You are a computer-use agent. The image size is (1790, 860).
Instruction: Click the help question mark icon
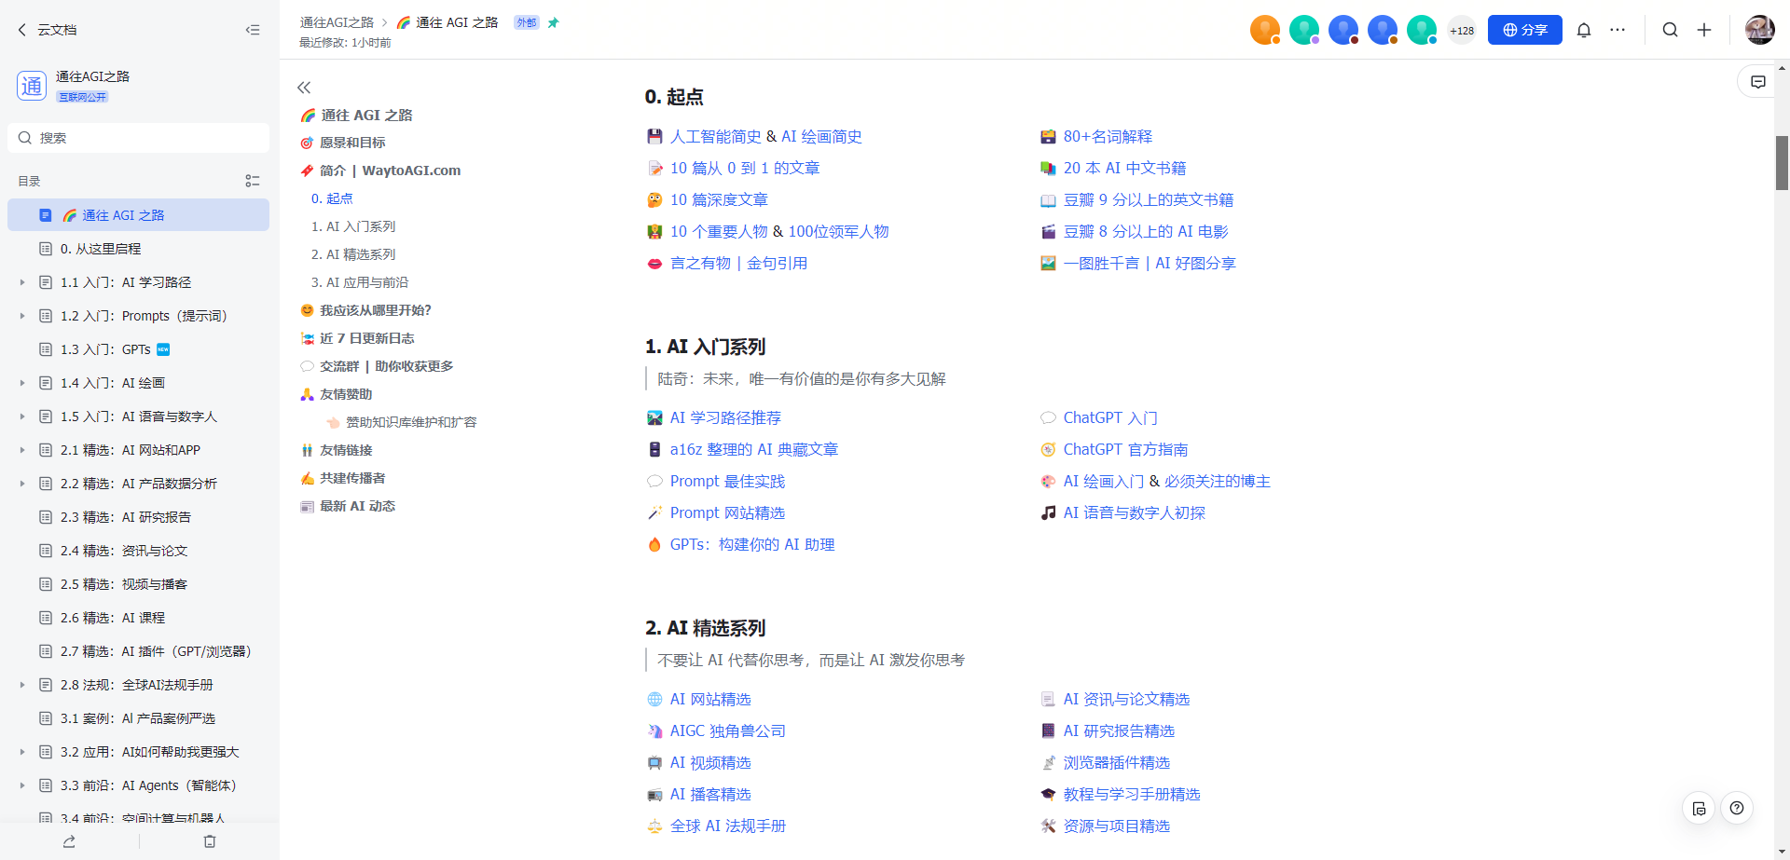1736,808
